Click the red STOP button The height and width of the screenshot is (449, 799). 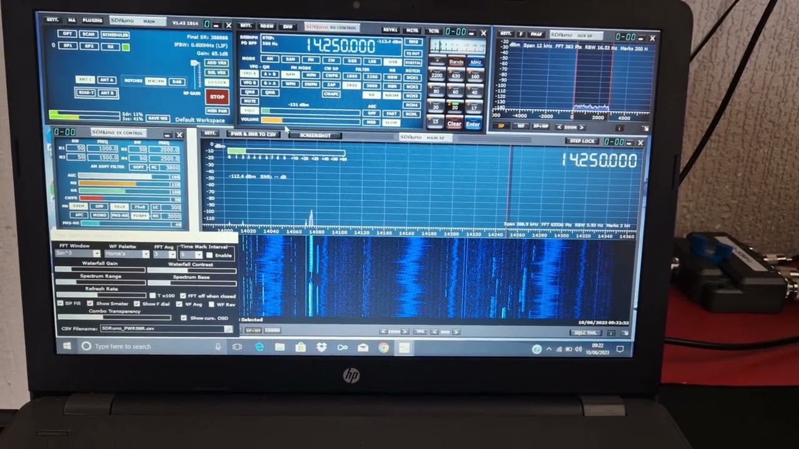click(217, 97)
